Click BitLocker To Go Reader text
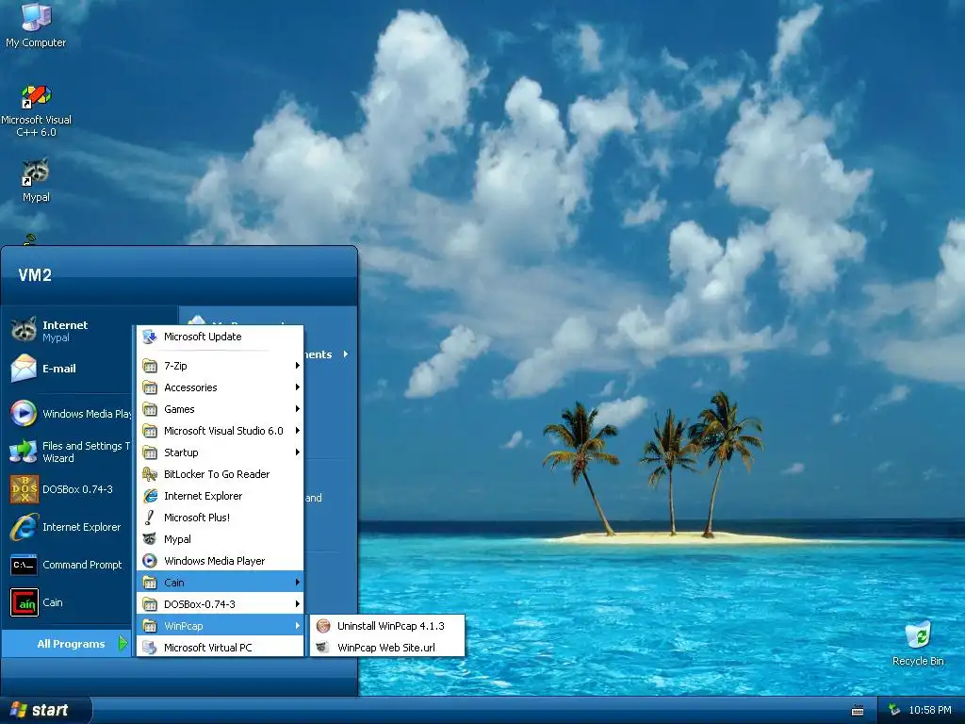The height and width of the screenshot is (724, 965). coord(217,474)
